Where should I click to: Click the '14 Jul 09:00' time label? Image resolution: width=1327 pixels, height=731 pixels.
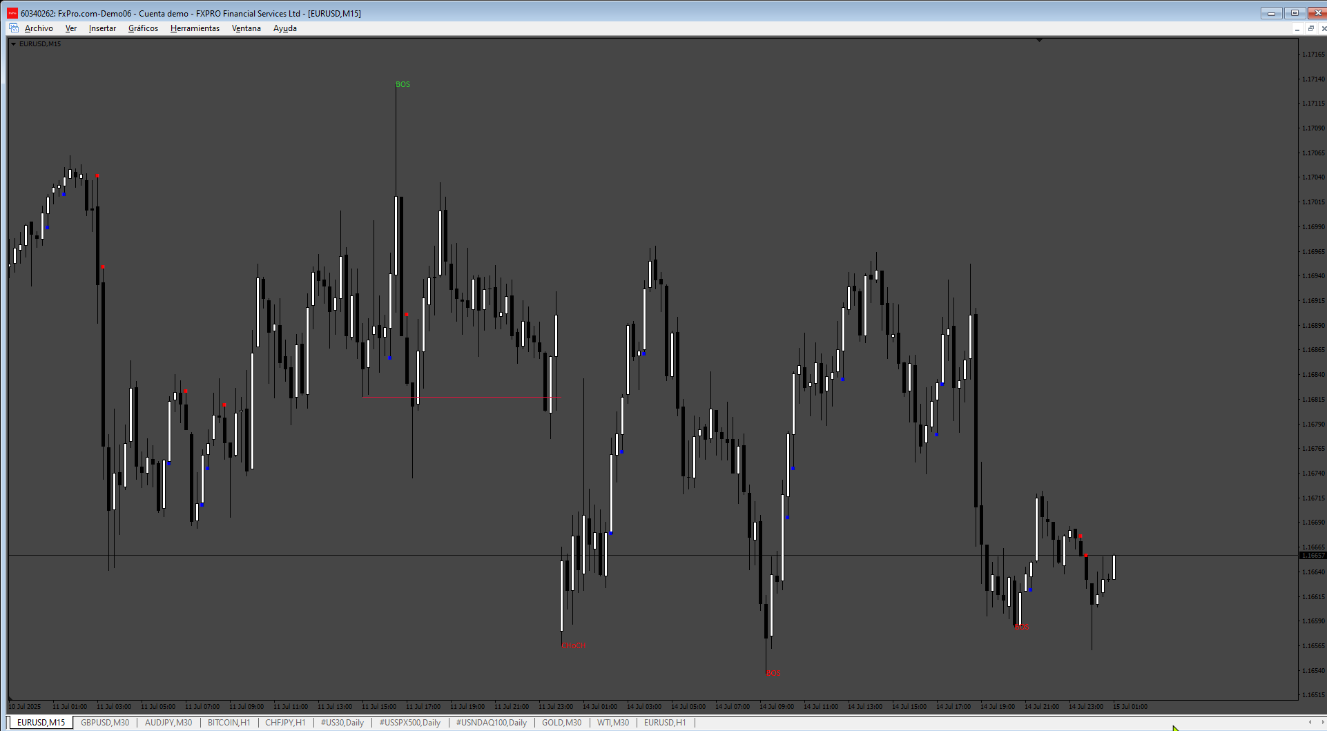tap(777, 707)
